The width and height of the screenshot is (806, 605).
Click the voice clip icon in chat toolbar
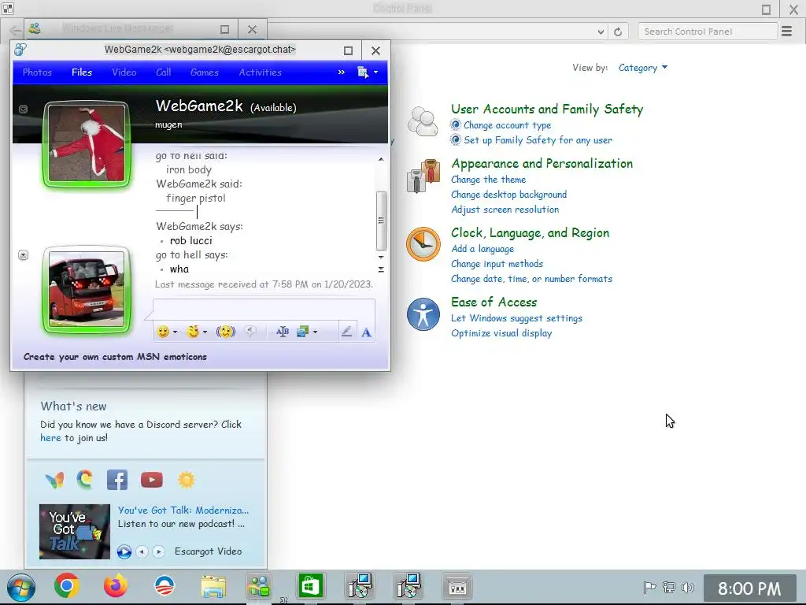250,332
